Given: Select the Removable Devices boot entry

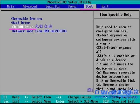Looking at the screenshot, I should [27, 19].
